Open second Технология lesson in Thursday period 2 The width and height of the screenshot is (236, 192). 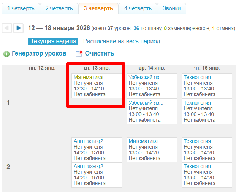tap(197, 166)
